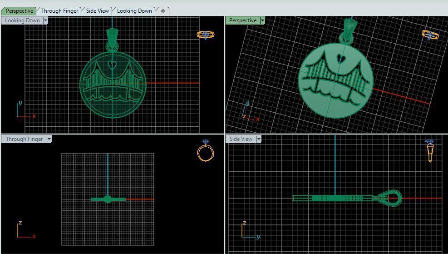
Task: Add a new viewport tab with plus icon
Action: (x=163, y=11)
